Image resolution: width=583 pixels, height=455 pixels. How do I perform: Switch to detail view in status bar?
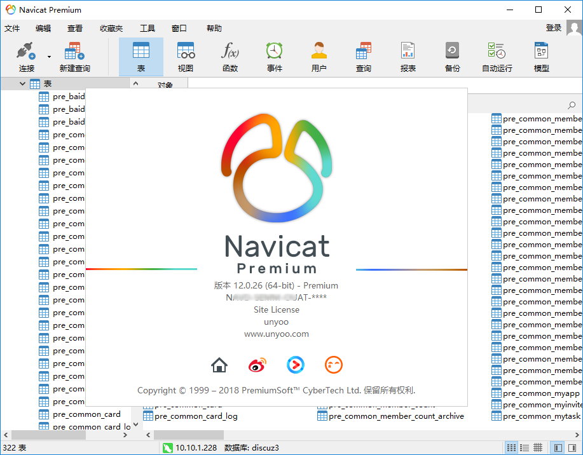[x=525, y=447]
